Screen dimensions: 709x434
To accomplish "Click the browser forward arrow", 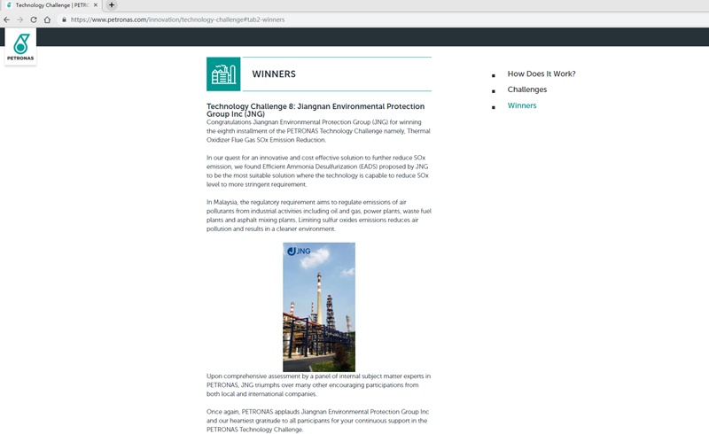I will pos(20,19).
